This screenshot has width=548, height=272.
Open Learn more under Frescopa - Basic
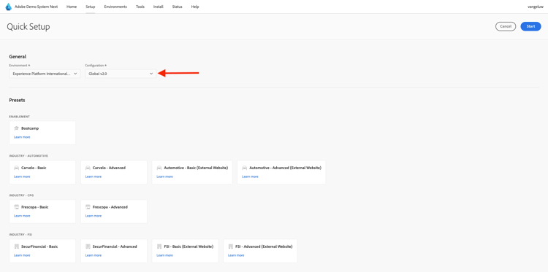(22, 216)
